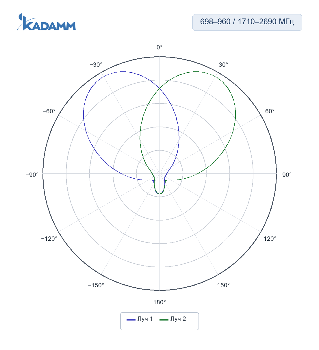Click the −30° angle label
The height and width of the screenshot is (350, 319).
96,65
